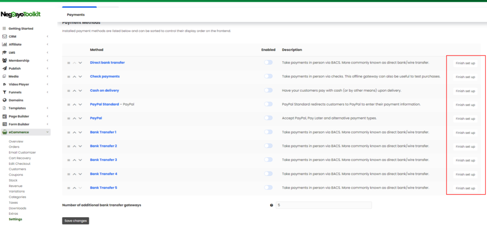Image resolution: width=487 pixels, height=229 pixels.
Task: Click drag handle for Direct bank transfer
Action: pos(68,63)
